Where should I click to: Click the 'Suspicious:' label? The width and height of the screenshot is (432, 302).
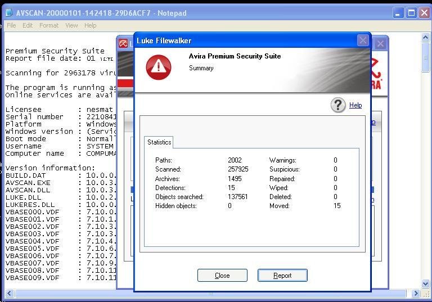point(284,169)
